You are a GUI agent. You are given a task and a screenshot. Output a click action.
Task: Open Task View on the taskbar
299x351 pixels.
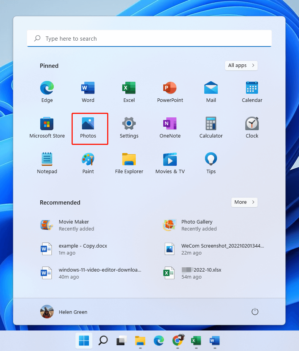(121, 341)
